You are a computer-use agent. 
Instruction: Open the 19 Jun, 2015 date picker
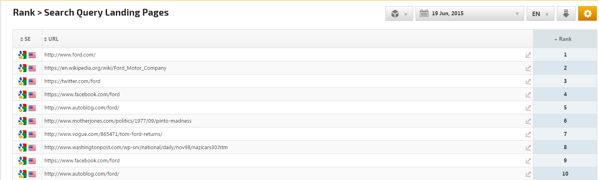pos(469,14)
